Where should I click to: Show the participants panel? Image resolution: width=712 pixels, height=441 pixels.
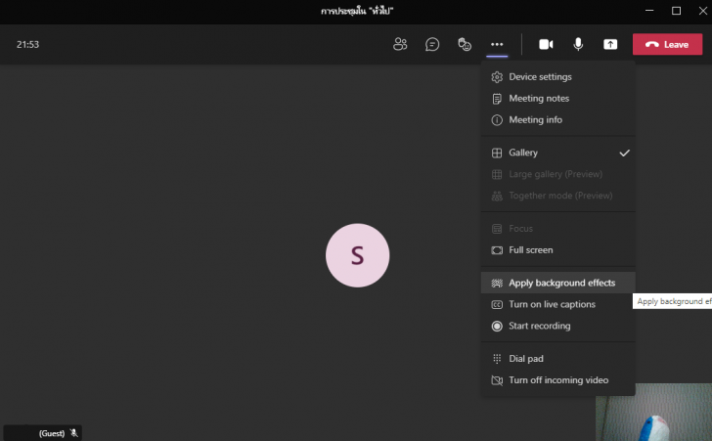pos(400,45)
